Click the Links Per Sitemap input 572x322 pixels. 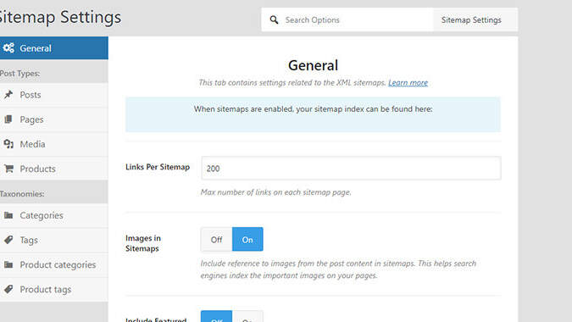(351, 168)
